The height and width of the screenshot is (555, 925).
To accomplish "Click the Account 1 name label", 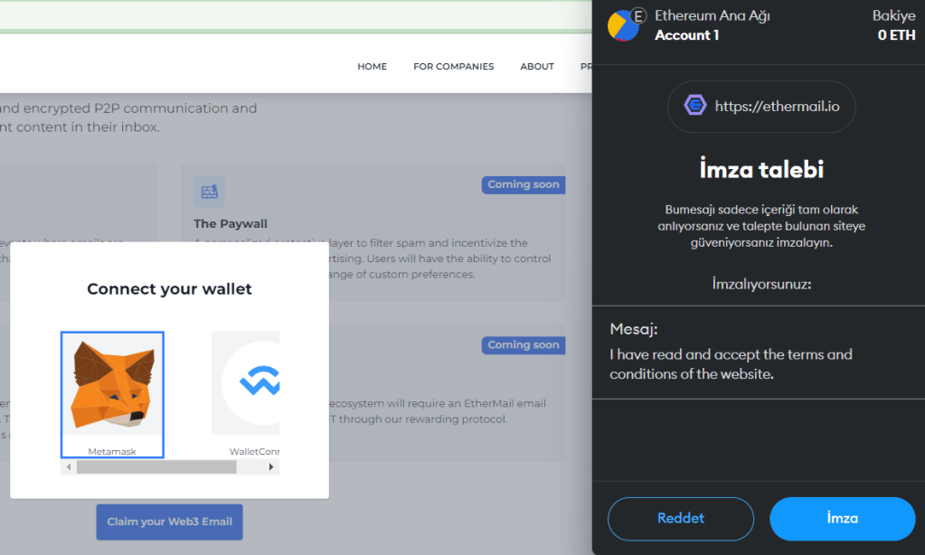I will [x=687, y=35].
